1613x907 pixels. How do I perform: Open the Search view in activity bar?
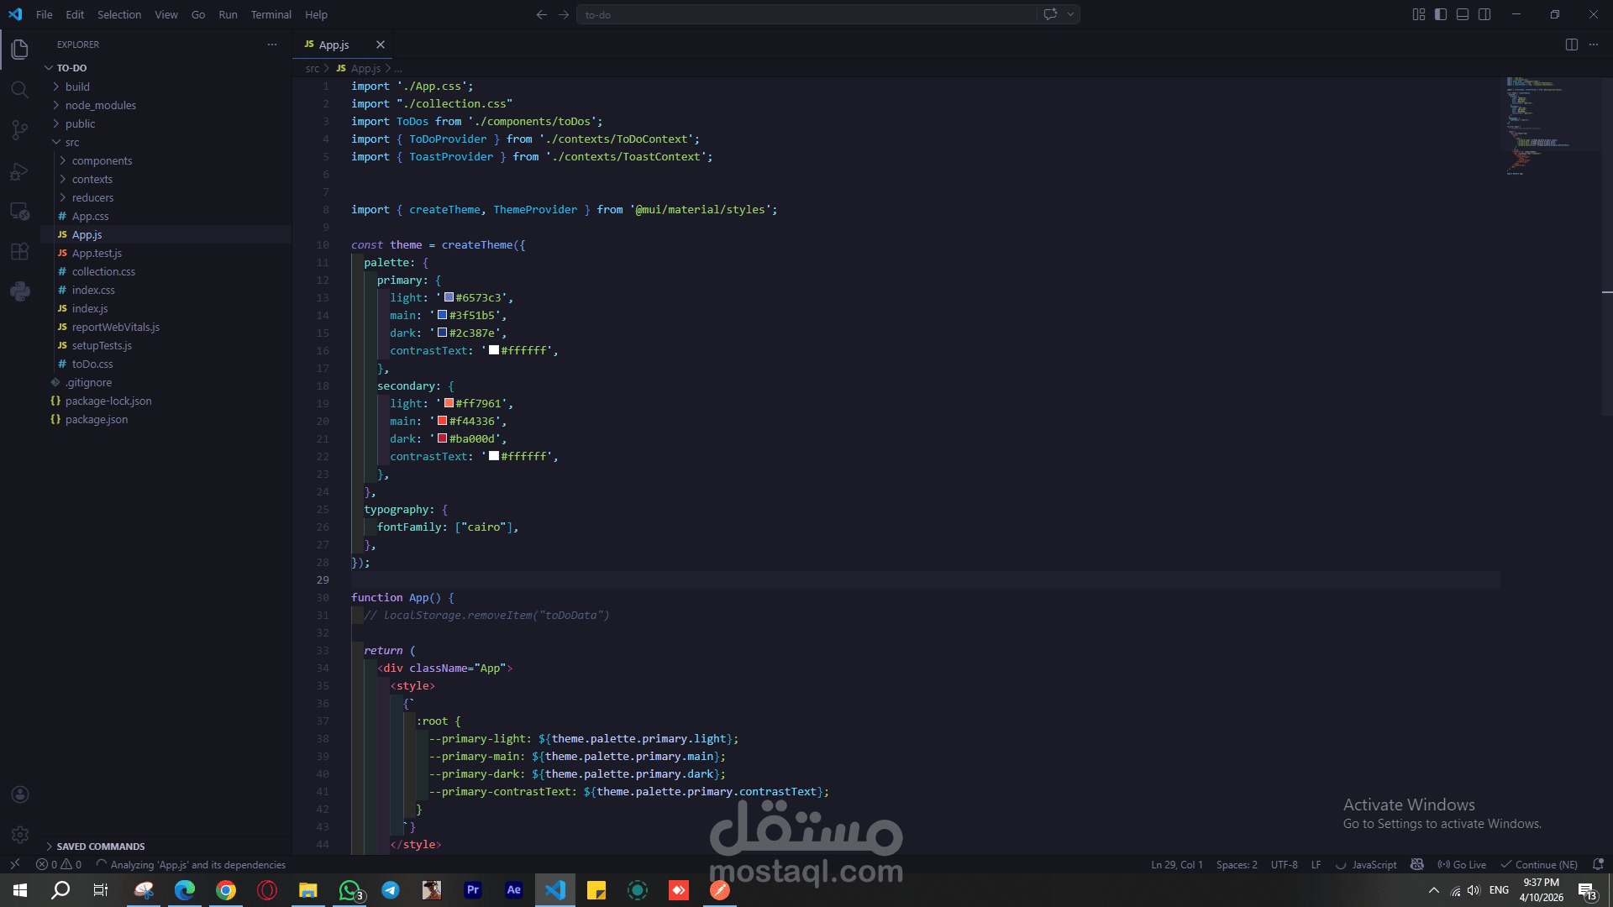(19, 90)
